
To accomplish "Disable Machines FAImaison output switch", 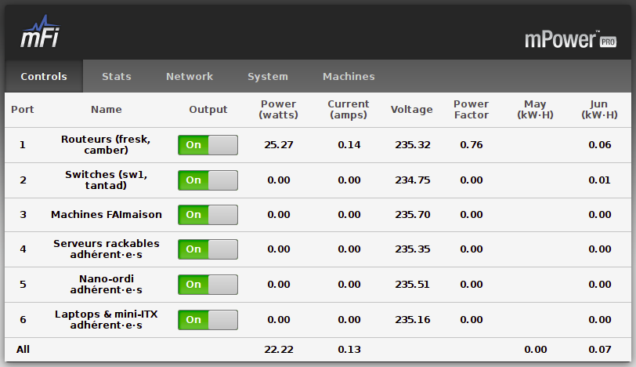I will [x=208, y=215].
